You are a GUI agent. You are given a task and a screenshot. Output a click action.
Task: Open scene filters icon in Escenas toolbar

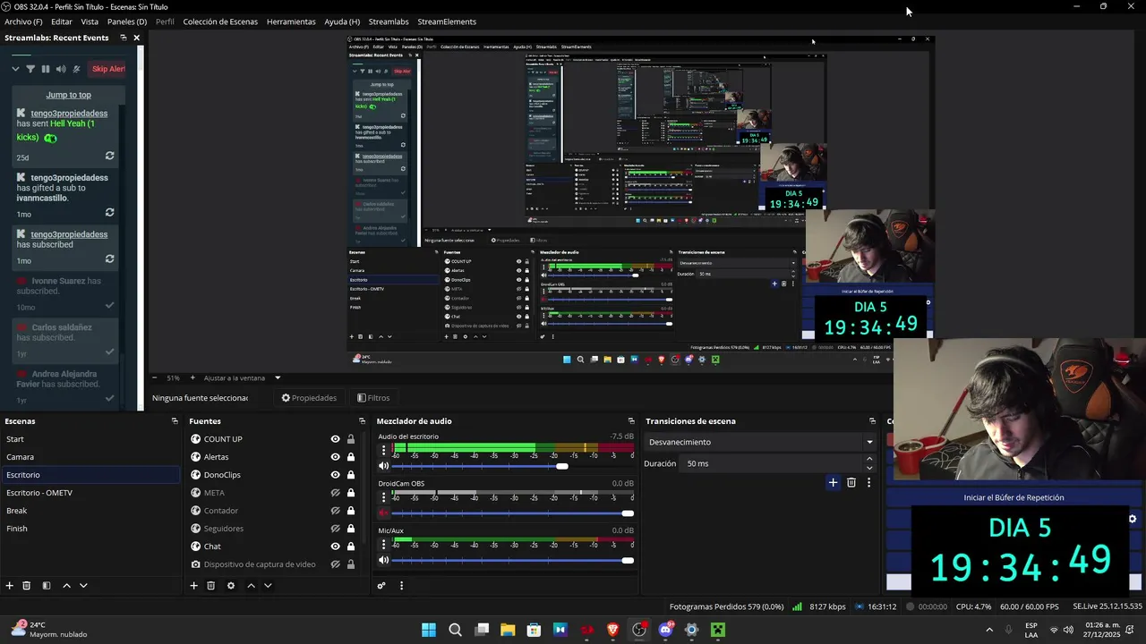47,586
